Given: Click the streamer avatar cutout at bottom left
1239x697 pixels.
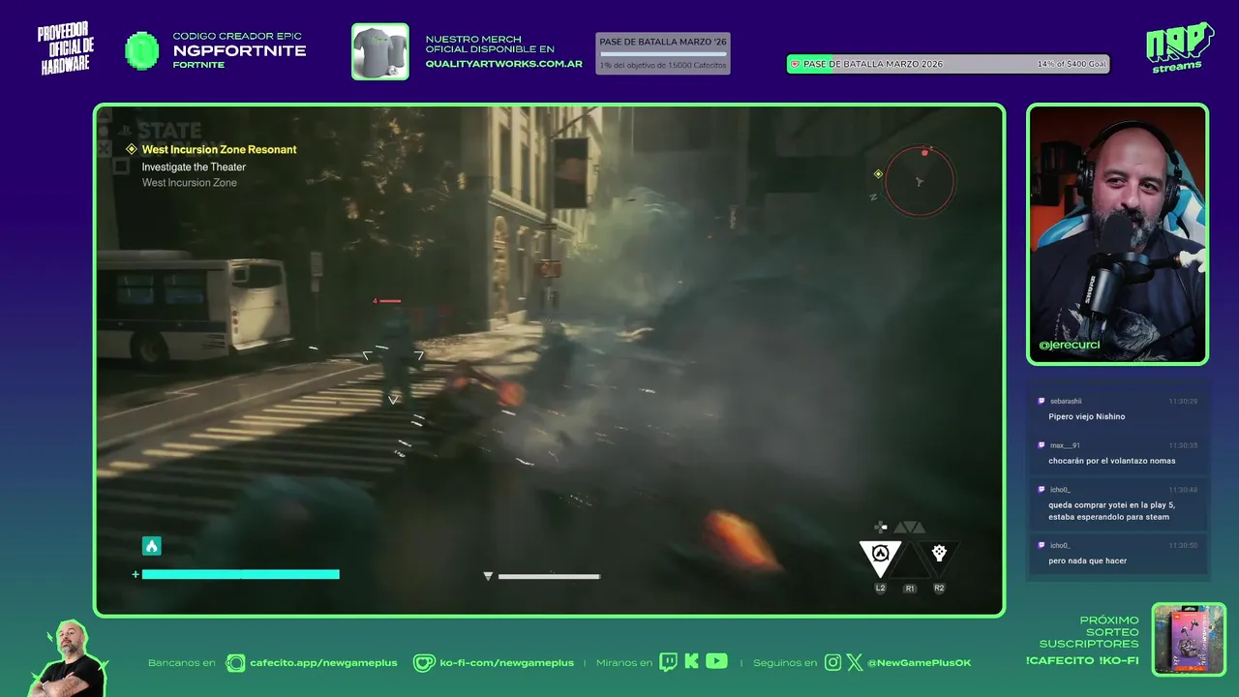Looking at the screenshot, I should tap(68, 659).
